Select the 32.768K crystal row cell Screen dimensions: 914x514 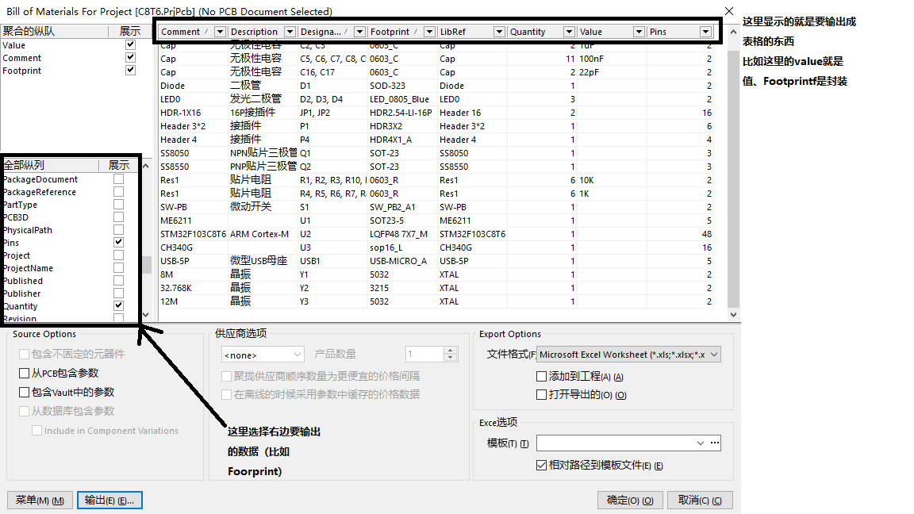tap(193, 288)
